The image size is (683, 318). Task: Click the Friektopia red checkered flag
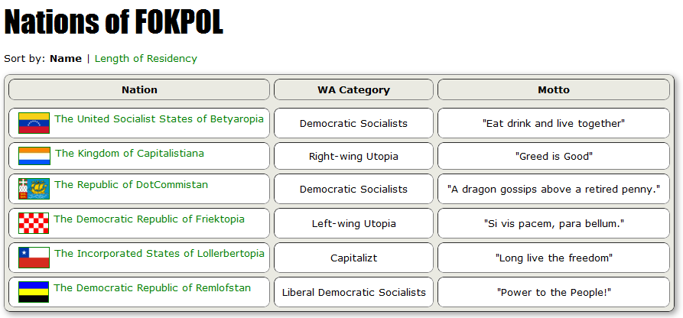(x=34, y=223)
